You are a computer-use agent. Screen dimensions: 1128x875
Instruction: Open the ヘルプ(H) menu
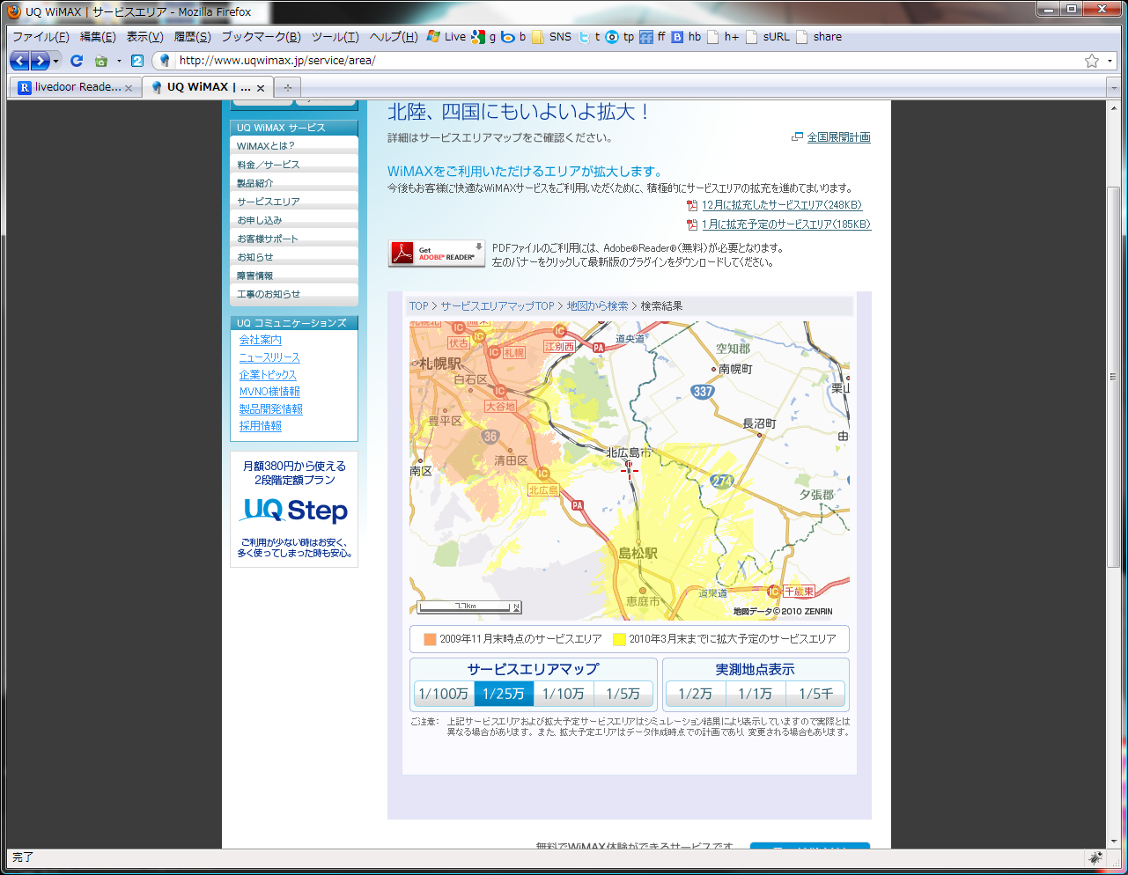click(393, 36)
